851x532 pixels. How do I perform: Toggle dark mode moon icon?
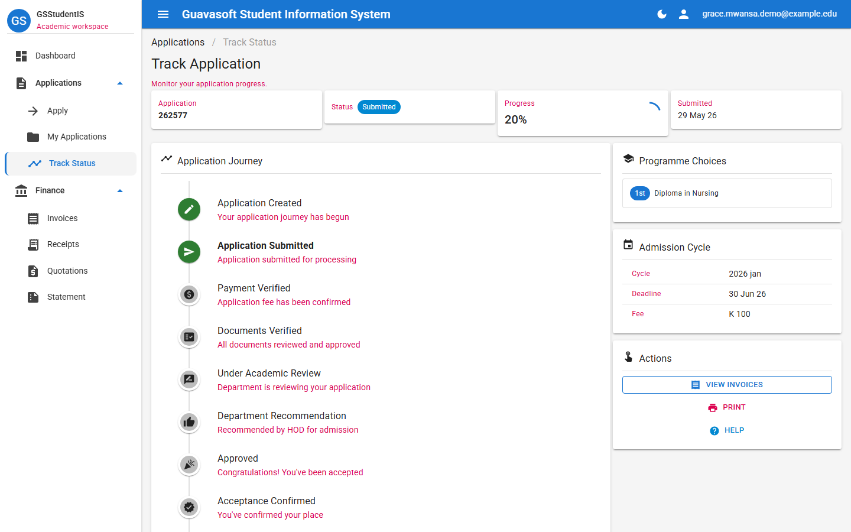tap(662, 14)
